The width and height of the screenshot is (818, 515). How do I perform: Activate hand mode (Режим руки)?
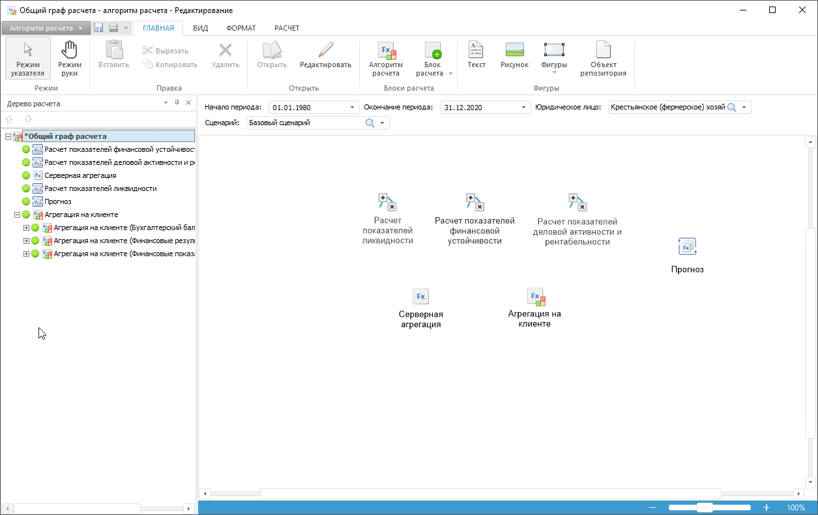pyautogui.click(x=69, y=58)
